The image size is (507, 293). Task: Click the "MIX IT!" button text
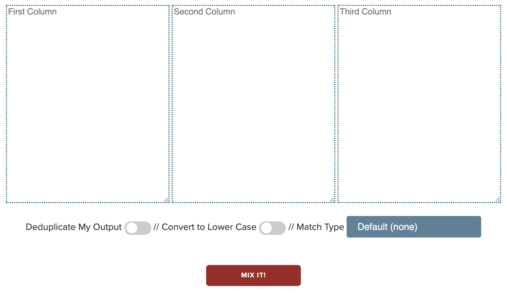point(253,275)
